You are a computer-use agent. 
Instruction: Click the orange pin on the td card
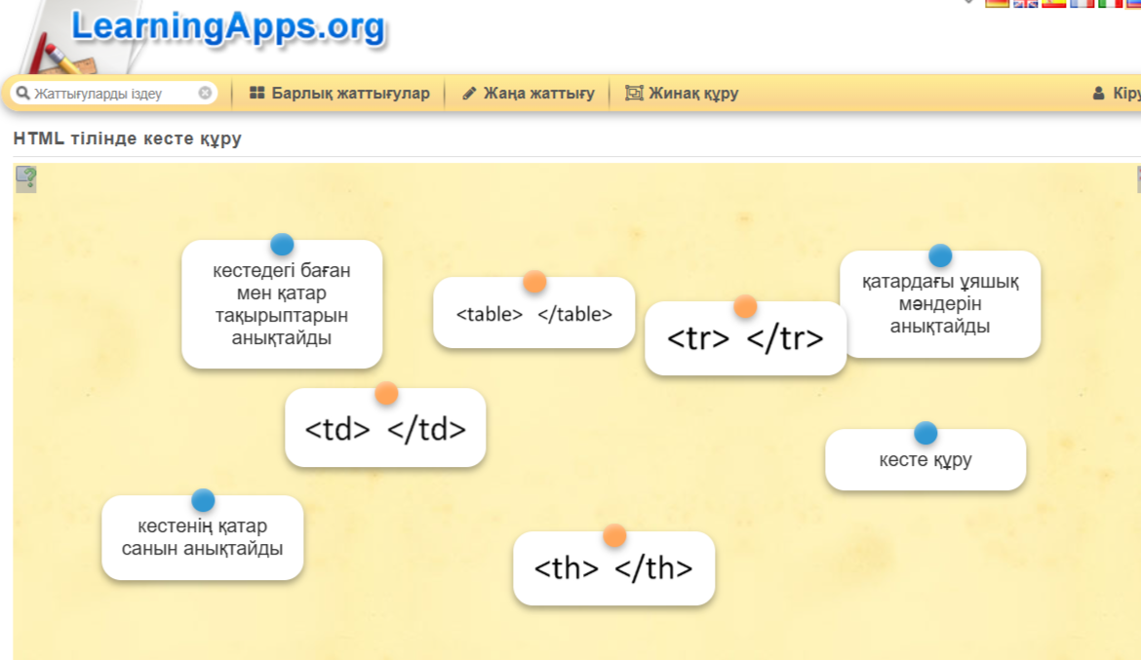(x=386, y=393)
